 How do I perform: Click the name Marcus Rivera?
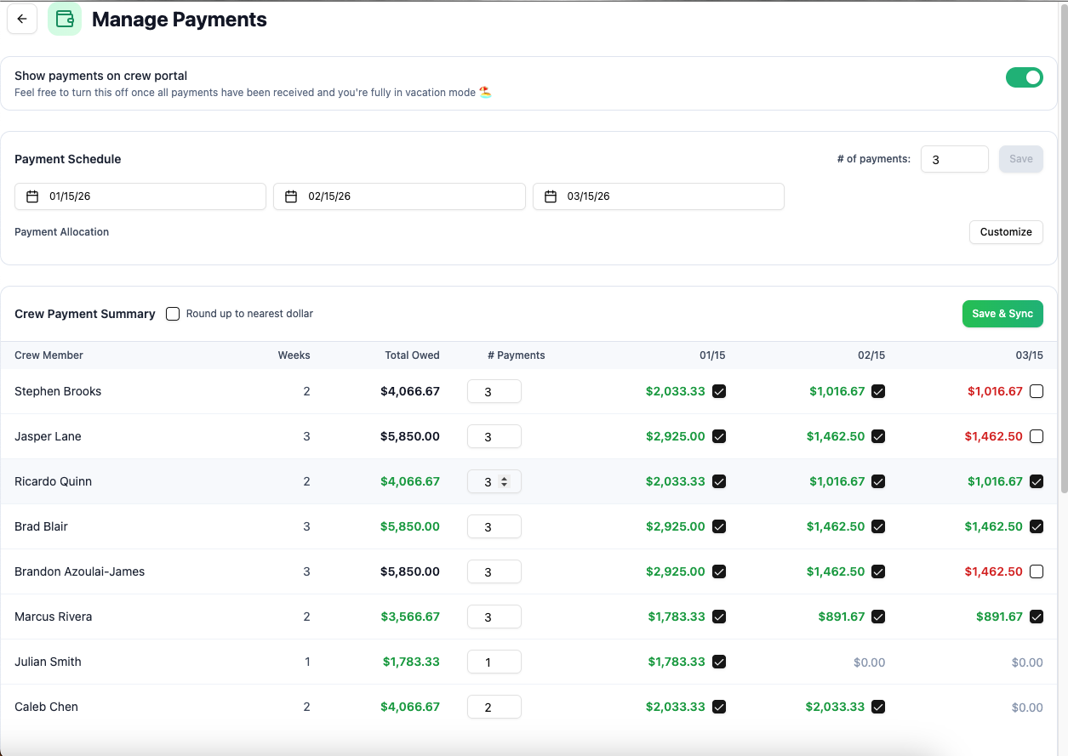coord(53,617)
